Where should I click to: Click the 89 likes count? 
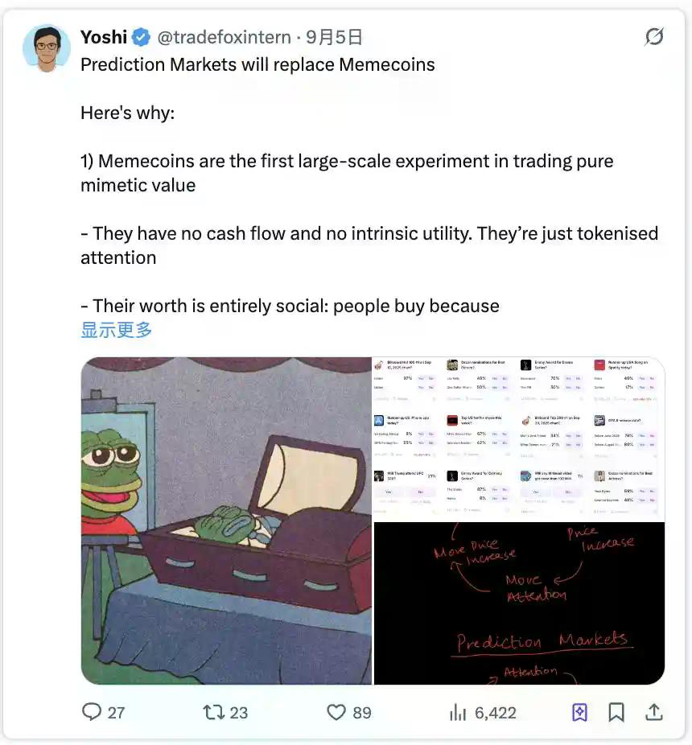[x=361, y=713]
